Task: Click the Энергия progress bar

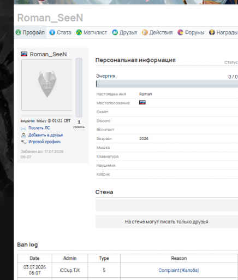Action: pyautogui.click(x=167, y=84)
